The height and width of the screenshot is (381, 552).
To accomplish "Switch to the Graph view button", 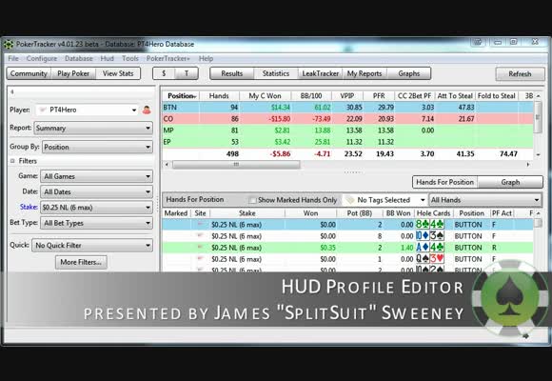I will click(510, 182).
